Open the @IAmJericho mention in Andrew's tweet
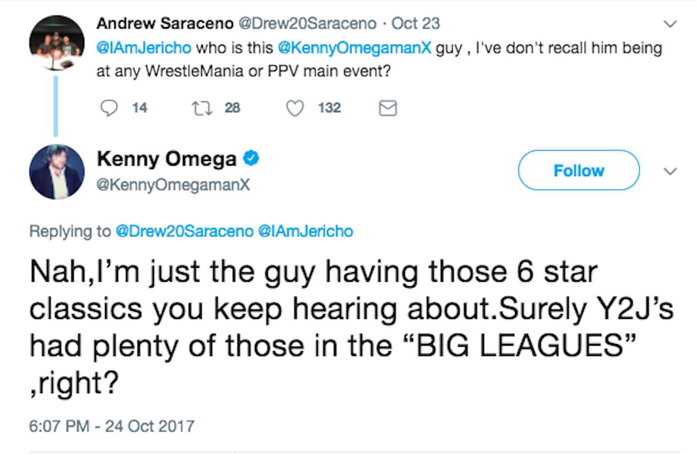The height and width of the screenshot is (454, 697). 144,48
